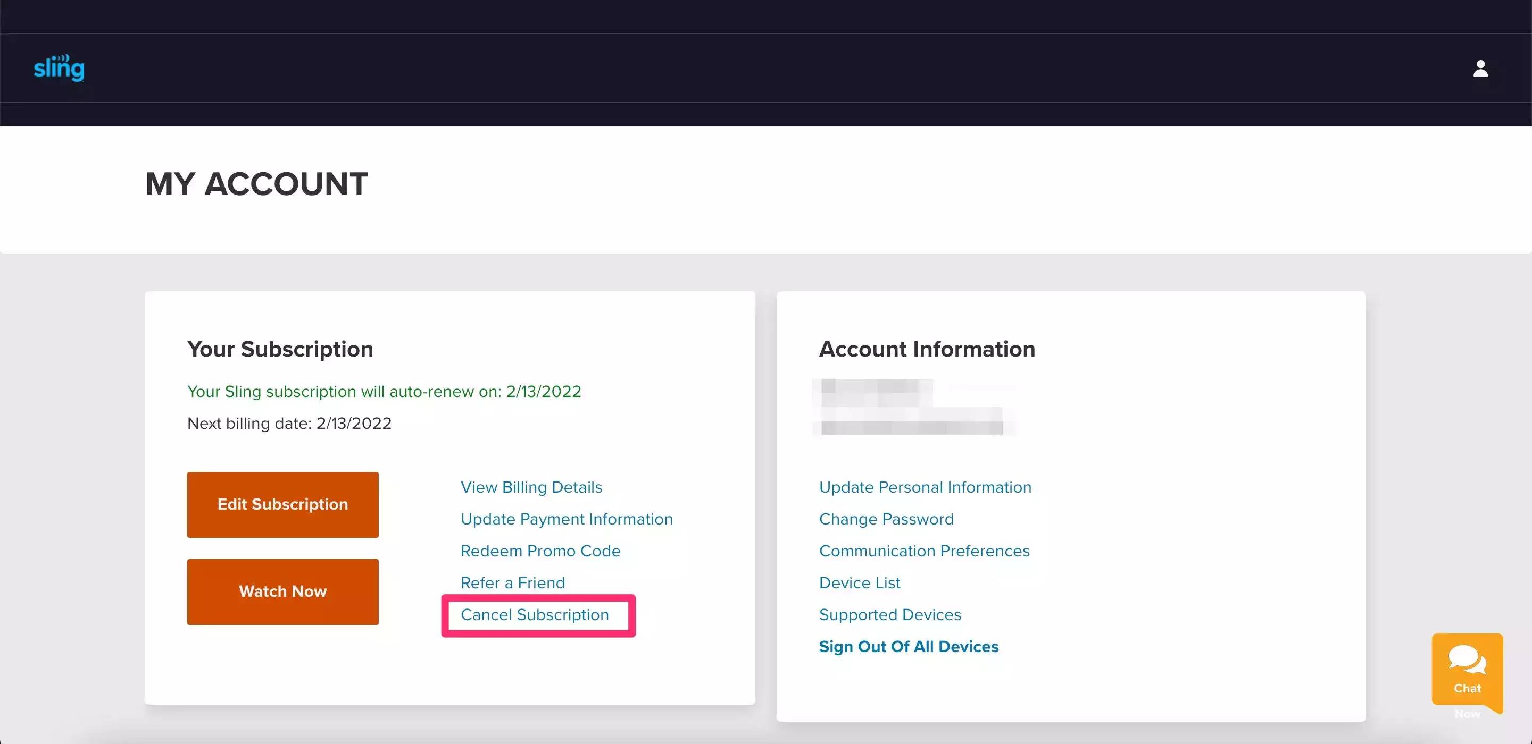
Task: Click Sign Out Of All Devices
Action: pos(908,647)
